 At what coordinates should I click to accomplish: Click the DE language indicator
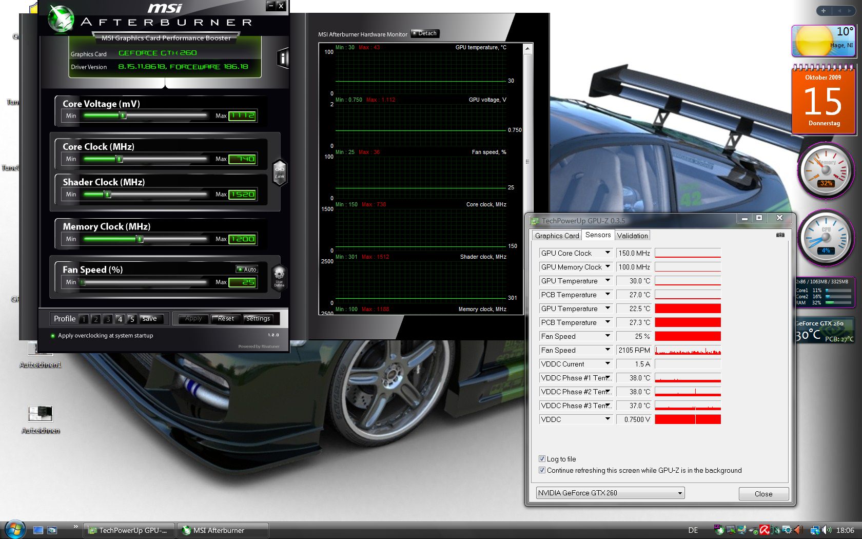(x=693, y=530)
